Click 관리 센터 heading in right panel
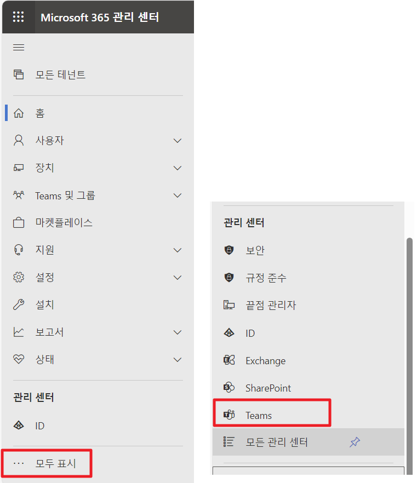This screenshot has height=483, width=417. pyautogui.click(x=244, y=222)
